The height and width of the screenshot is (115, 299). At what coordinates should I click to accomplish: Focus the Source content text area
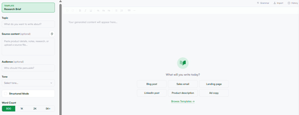[28, 46]
